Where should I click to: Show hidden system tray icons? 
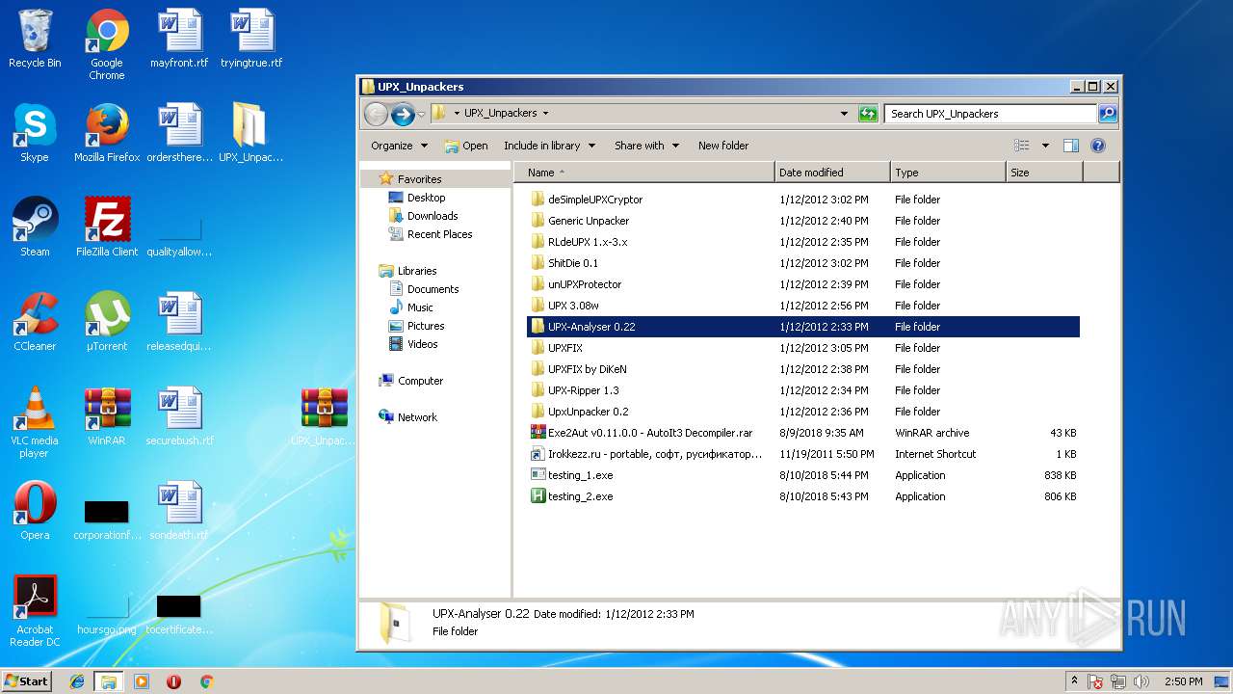click(1074, 681)
